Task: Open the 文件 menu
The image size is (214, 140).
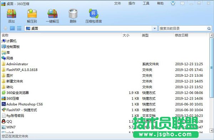Action: click(117, 4)
